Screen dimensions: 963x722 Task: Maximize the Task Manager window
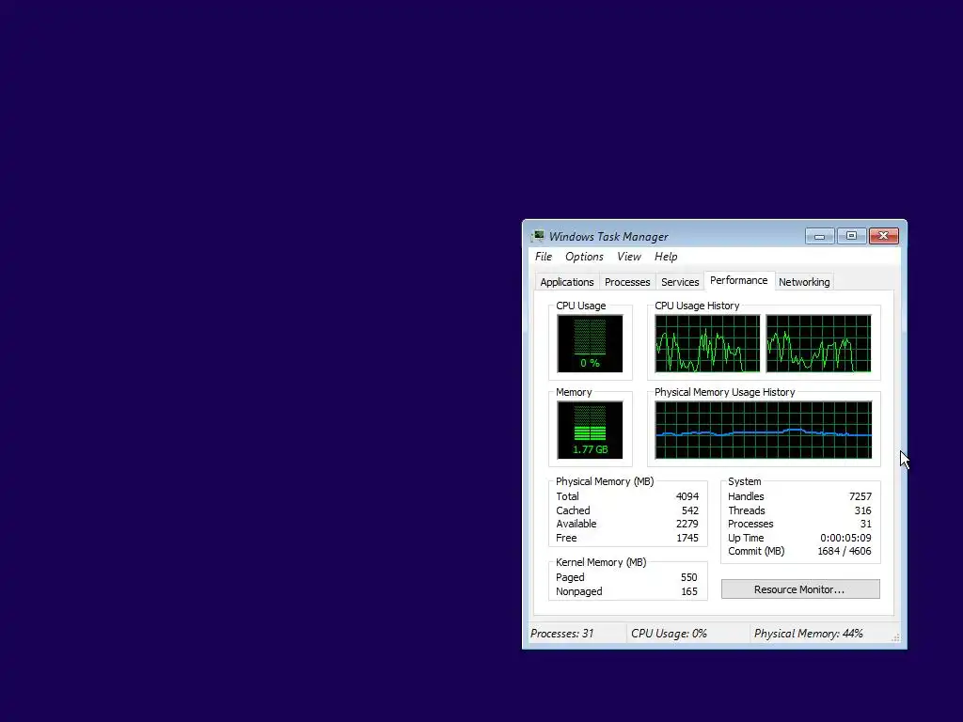(x=851, y=236)
